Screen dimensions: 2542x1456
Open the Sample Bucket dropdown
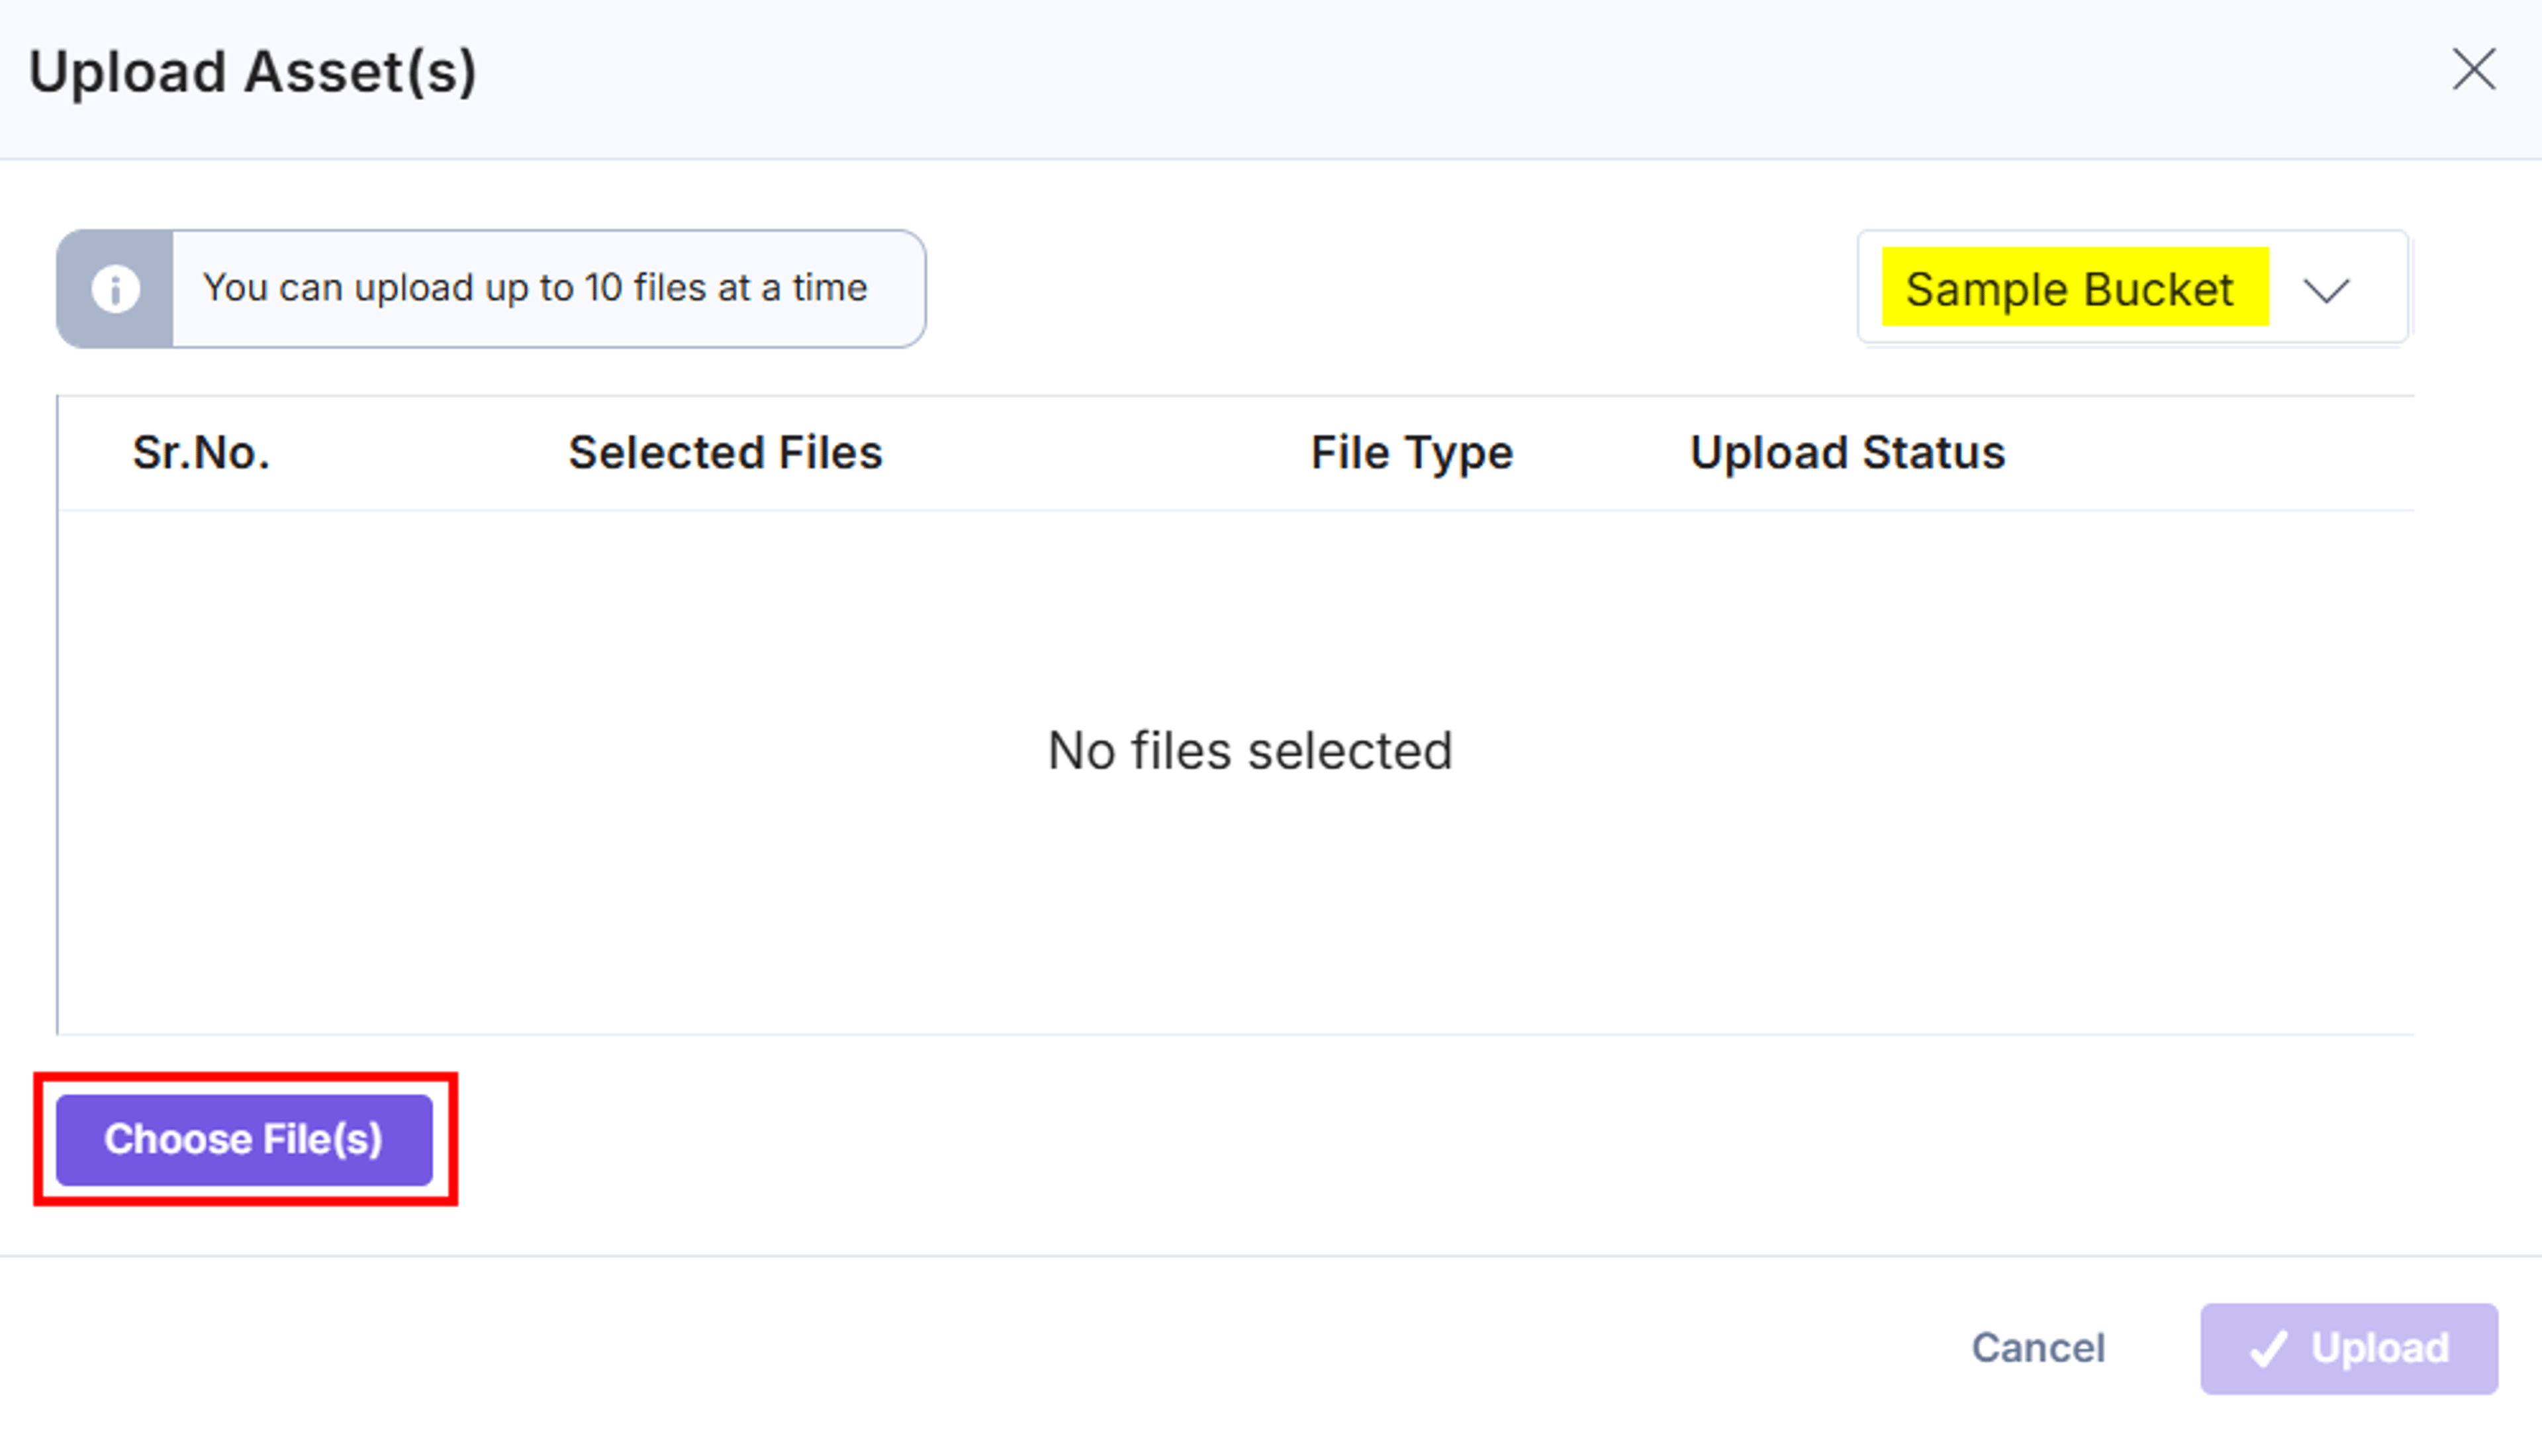tap(2133, 288)
